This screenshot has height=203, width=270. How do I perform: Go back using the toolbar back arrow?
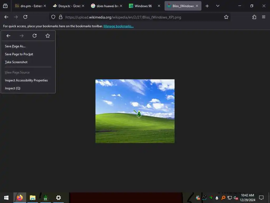pyautogui.click(x=6, y=17)
